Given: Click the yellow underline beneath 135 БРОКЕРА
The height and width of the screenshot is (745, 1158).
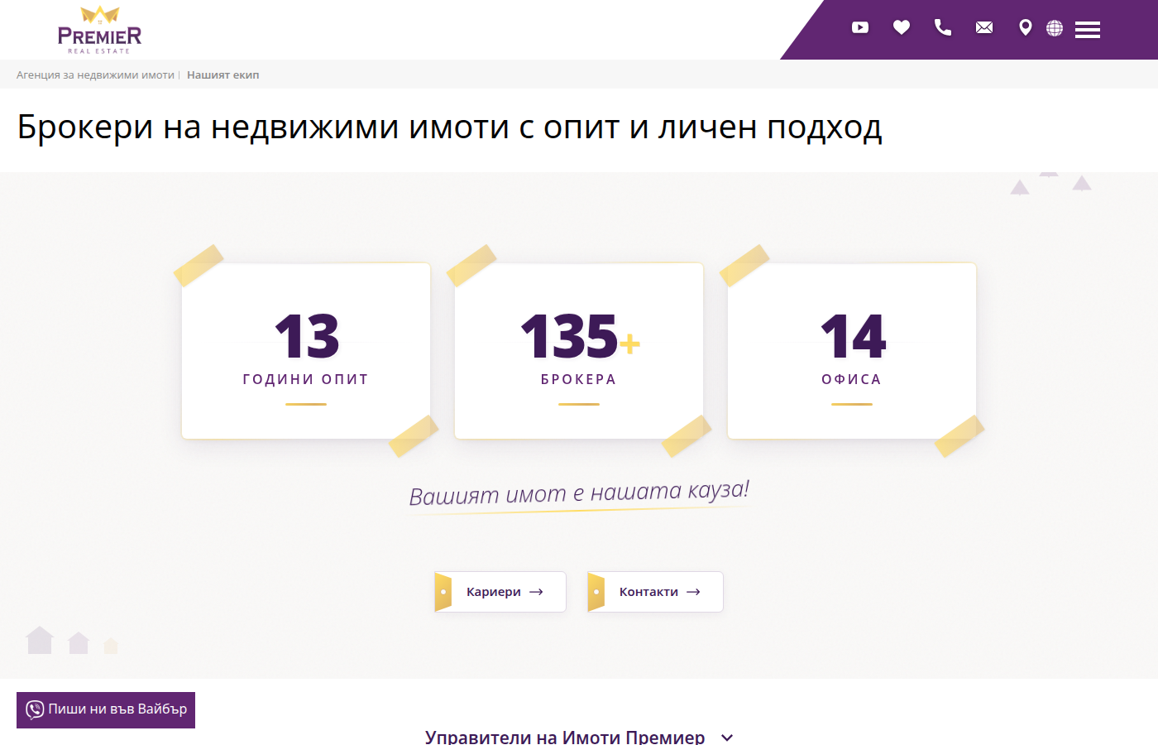Looking at the screenshot, I should (x=579, y=405).
